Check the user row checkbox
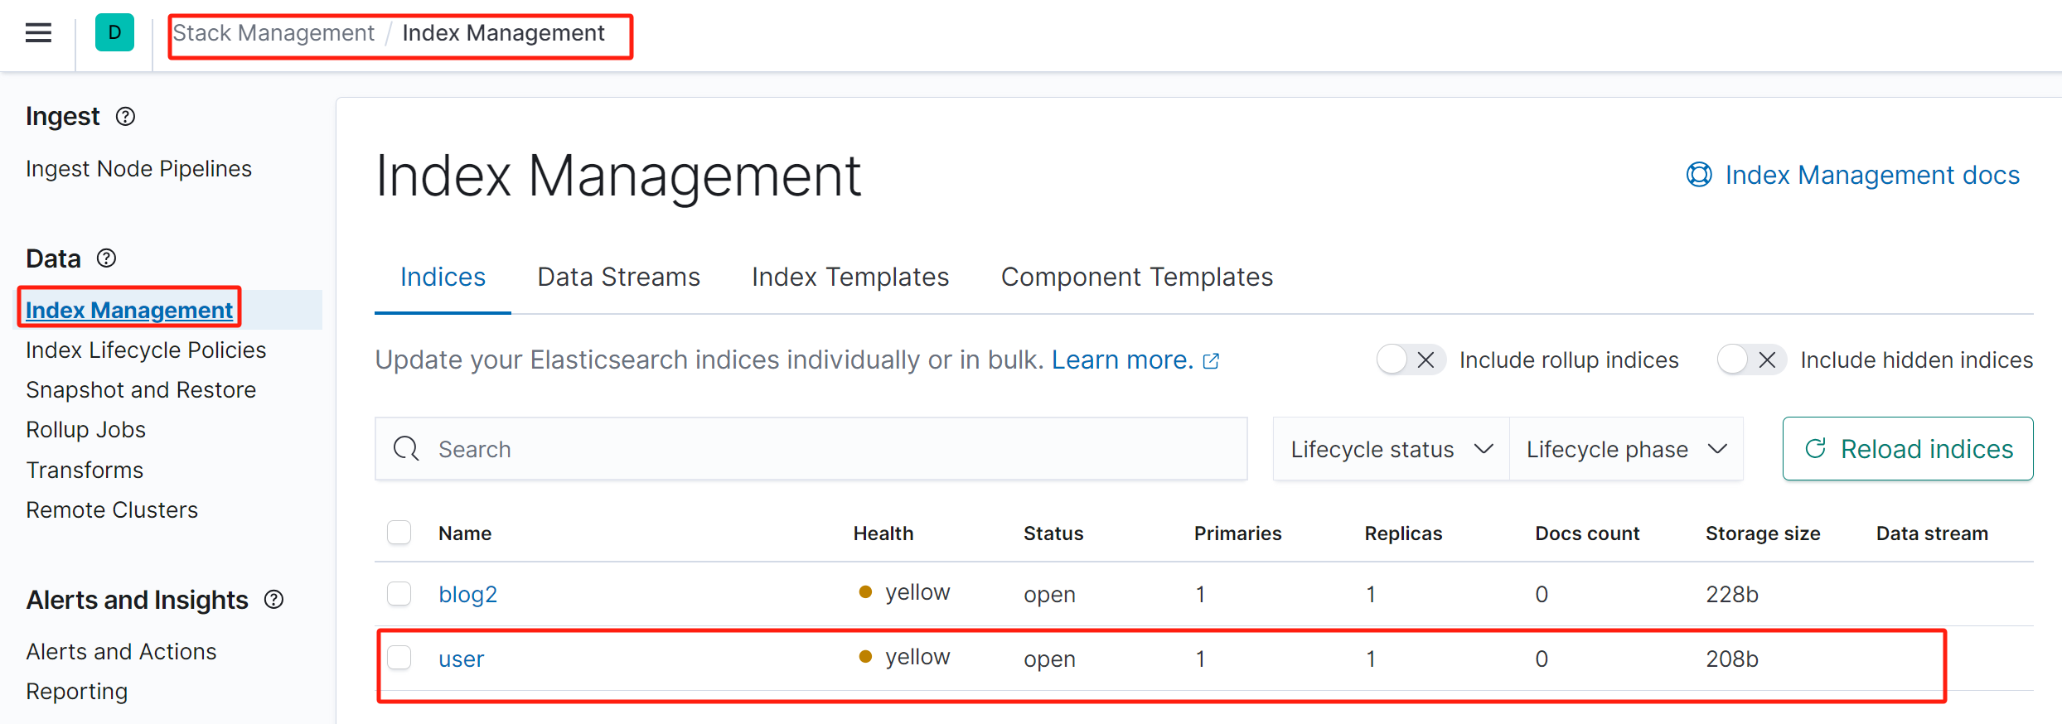Viewport: 2062px width, 724px height. [399, 658]
